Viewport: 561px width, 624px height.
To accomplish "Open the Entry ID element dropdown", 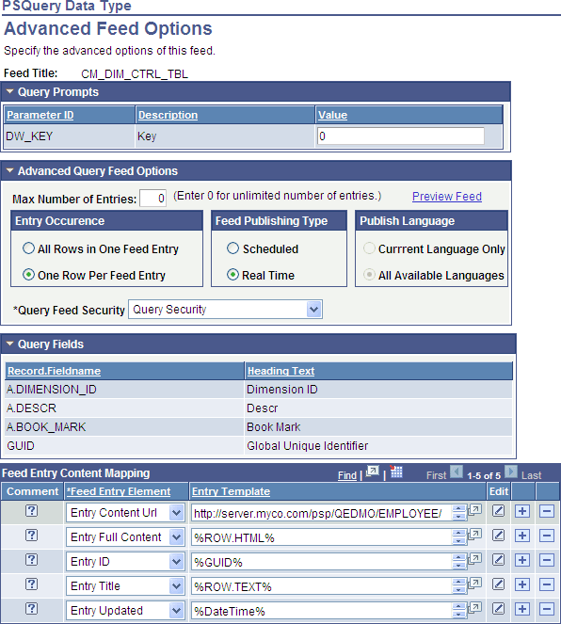I will pos(176,562).
